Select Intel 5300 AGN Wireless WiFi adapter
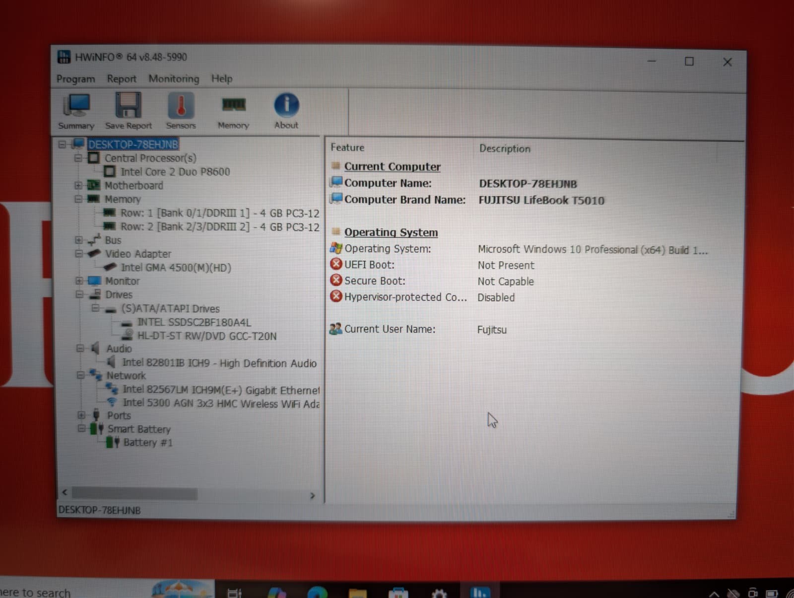Viewport: 794px width, 598px height. pos(221,403)
